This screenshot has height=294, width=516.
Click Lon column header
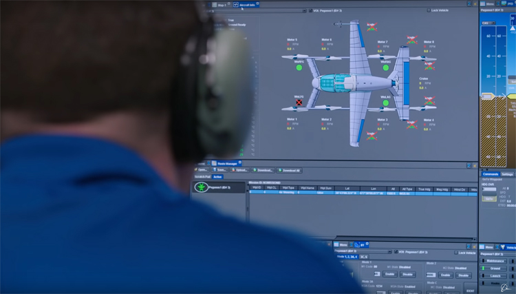tap(373, 189)
